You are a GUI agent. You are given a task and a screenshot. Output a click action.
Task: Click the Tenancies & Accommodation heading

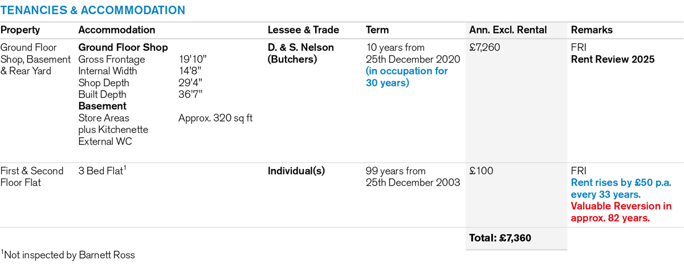pos(93,10)
